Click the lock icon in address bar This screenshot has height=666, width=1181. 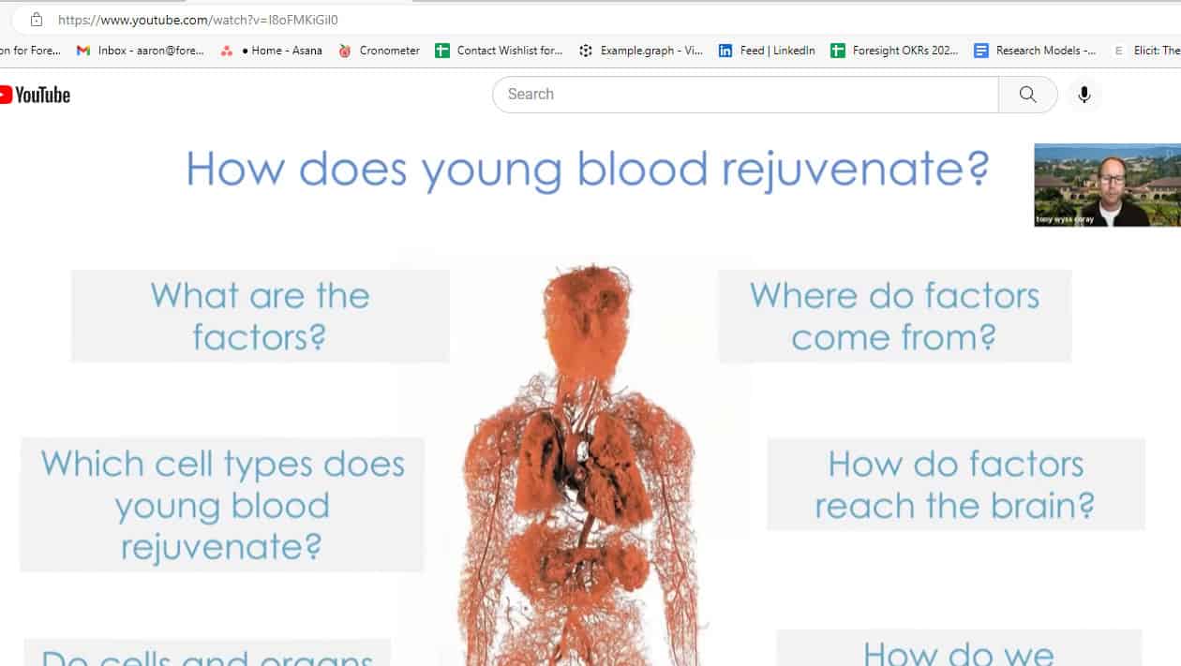click(37, 20)
